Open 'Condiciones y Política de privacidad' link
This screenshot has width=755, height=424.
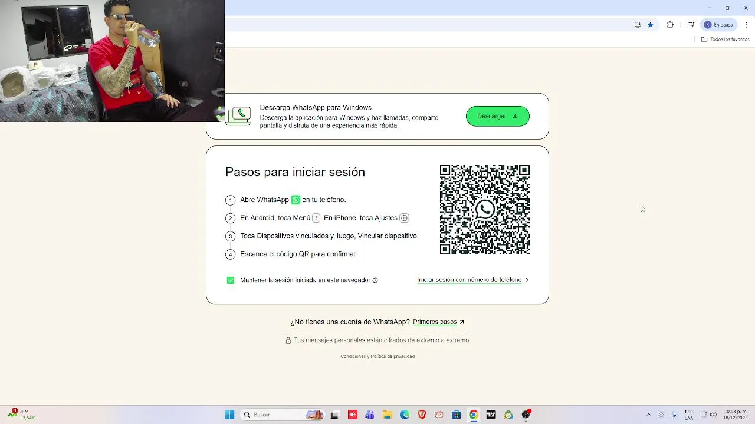click(x=377, y=356)
